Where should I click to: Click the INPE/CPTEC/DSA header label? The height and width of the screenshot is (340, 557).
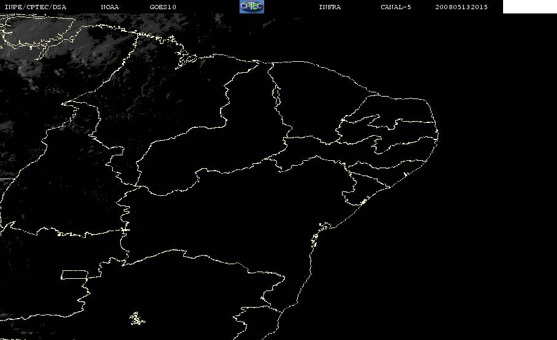(35, 7)
